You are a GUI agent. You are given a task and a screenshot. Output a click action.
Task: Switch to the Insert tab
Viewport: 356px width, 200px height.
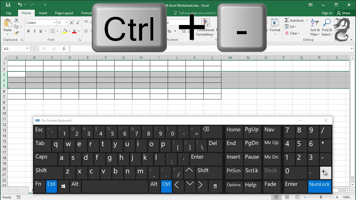[43, 13]
